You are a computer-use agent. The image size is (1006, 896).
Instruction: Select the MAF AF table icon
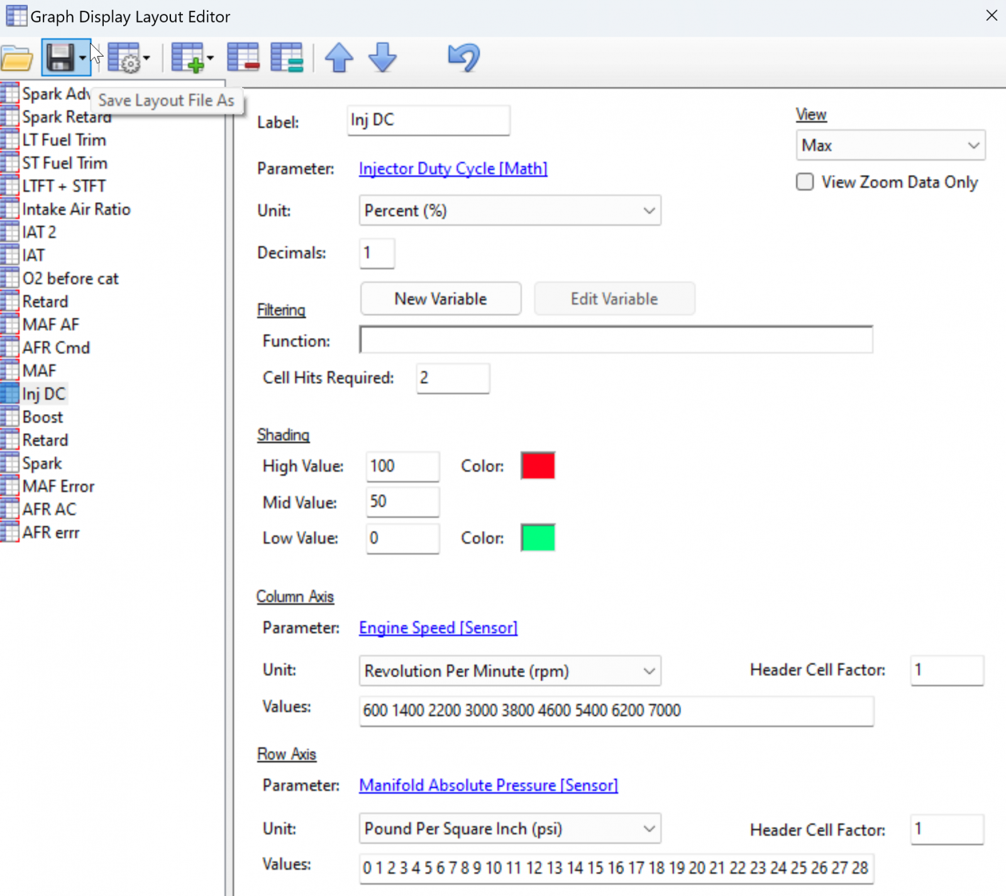pos(9,325)
